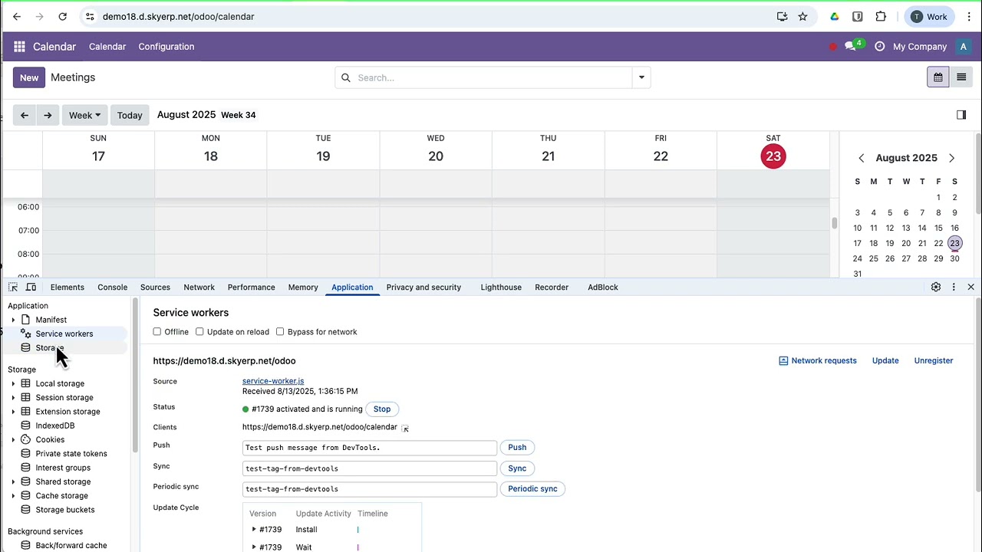Open DevTools settings gear
This screenshot has width=982, height=552.
point(936,287)
